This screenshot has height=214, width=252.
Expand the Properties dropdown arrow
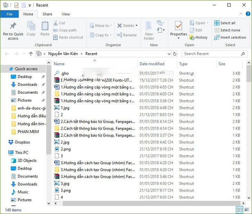click(x=178, y=38)
